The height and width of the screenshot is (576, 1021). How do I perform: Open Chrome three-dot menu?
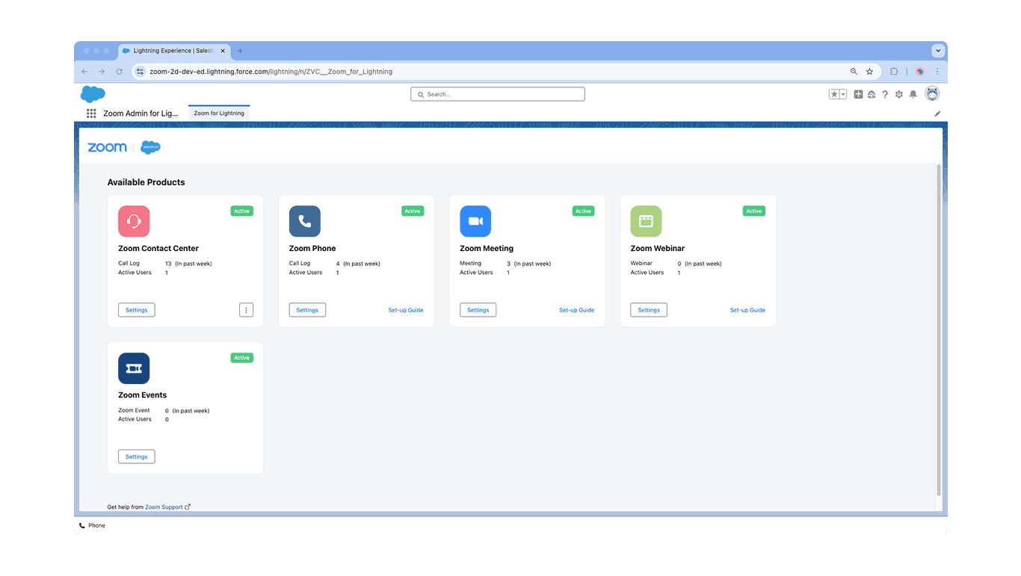[937, 72]
